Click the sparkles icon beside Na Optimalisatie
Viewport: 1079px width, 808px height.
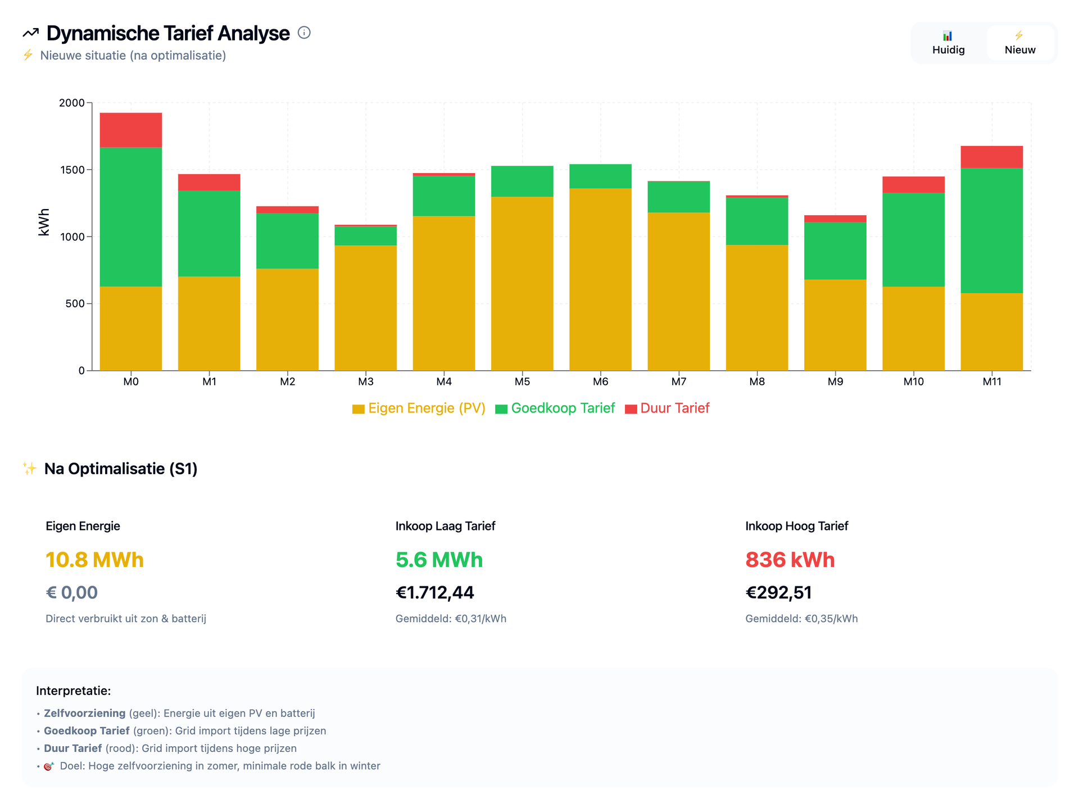click(x=29, y=469)
